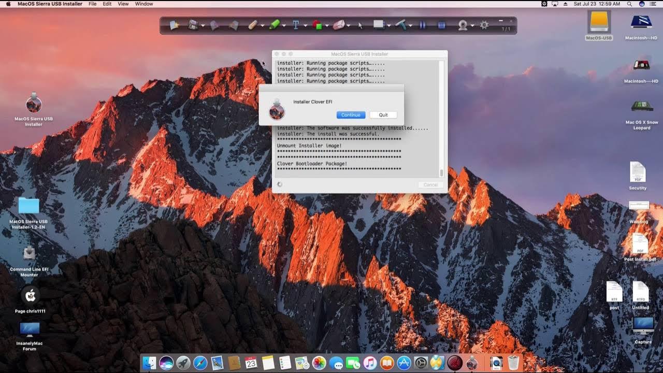663x373 pixels.
Task: Open System Preferences from the Dock
Action: pyautogui.click(x=421, y=363)
